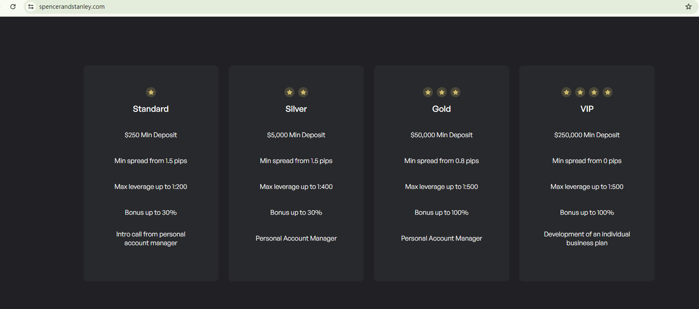Click Min spread from 0.8 pips text
Viewport: 699px width, 309px height.
pyautogui.click(x=441, y=161)
